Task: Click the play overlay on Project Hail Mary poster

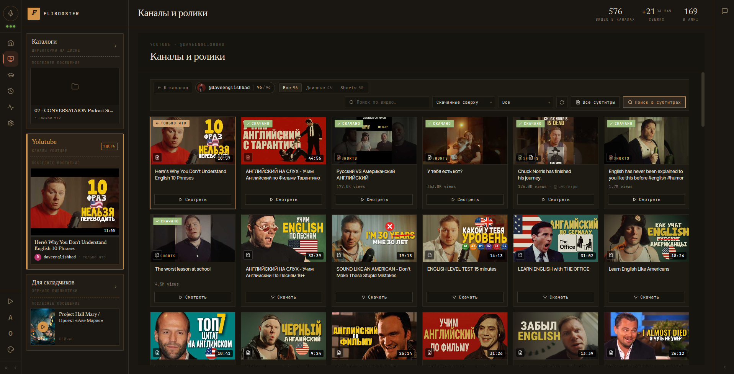Action: click(x=43, y=327)
